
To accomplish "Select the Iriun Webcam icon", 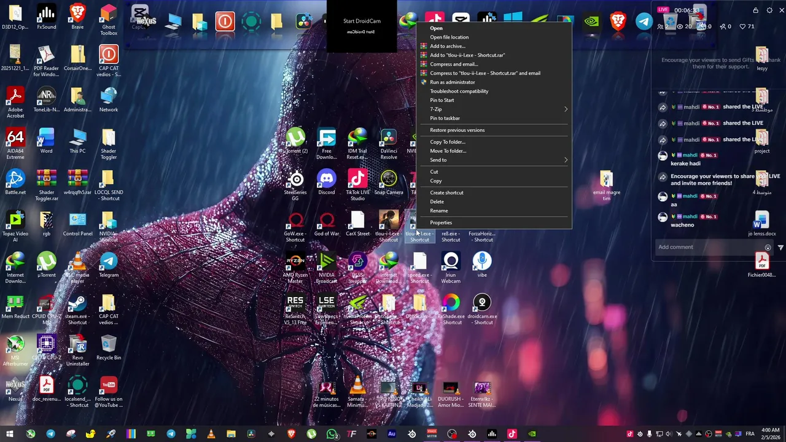I will pos(451,267).
